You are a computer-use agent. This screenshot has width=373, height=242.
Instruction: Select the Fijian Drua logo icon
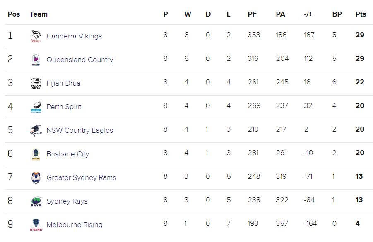(x=36, y=83)
